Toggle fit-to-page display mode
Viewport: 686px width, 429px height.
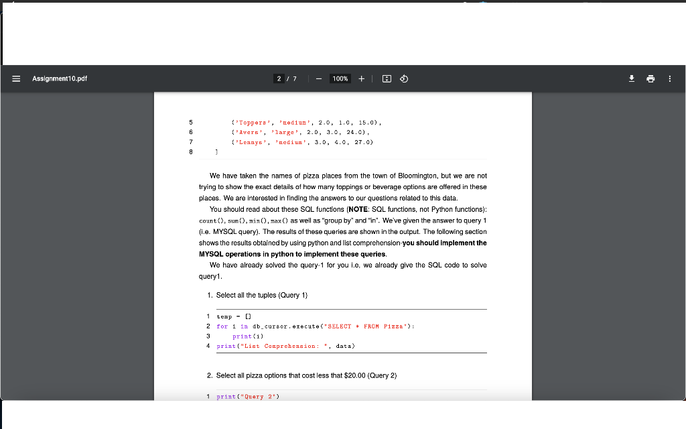pyautogui.click(x=386, y=78)
